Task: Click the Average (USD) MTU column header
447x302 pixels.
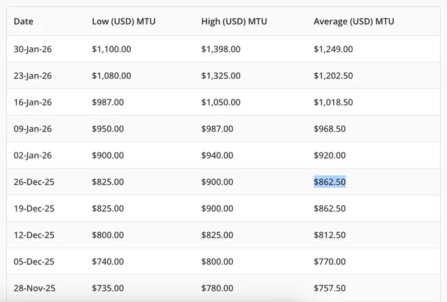Action: 354,22
